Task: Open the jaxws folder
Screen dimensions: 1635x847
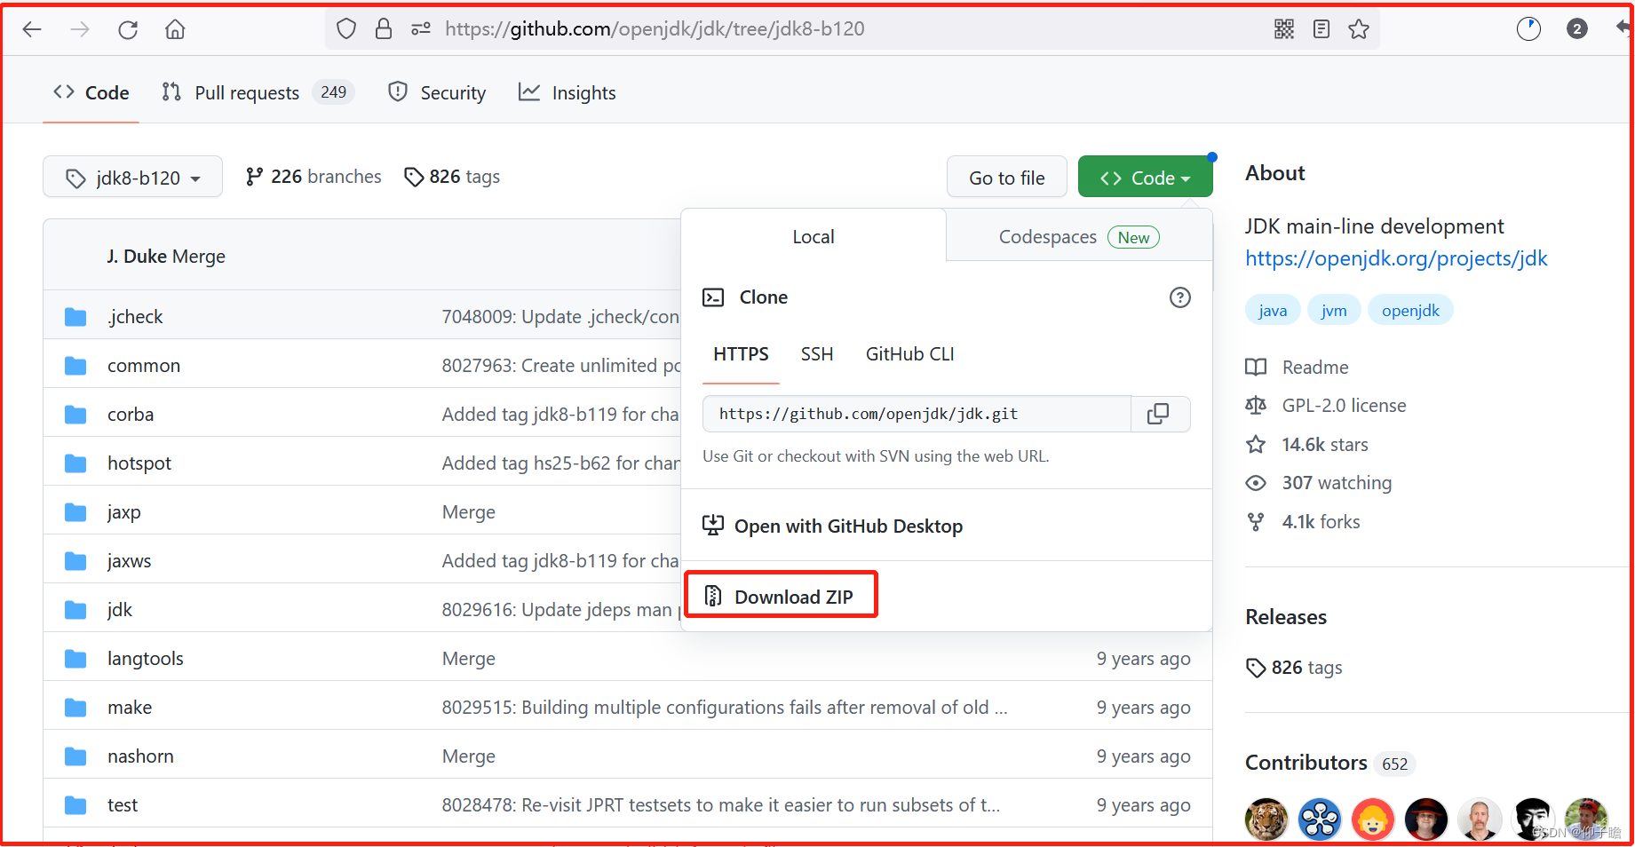Action: click(130, 561)
